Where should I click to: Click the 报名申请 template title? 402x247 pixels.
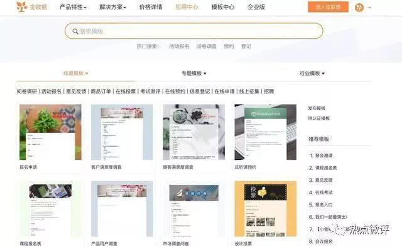pyautogui.click(x=28, y=167)
